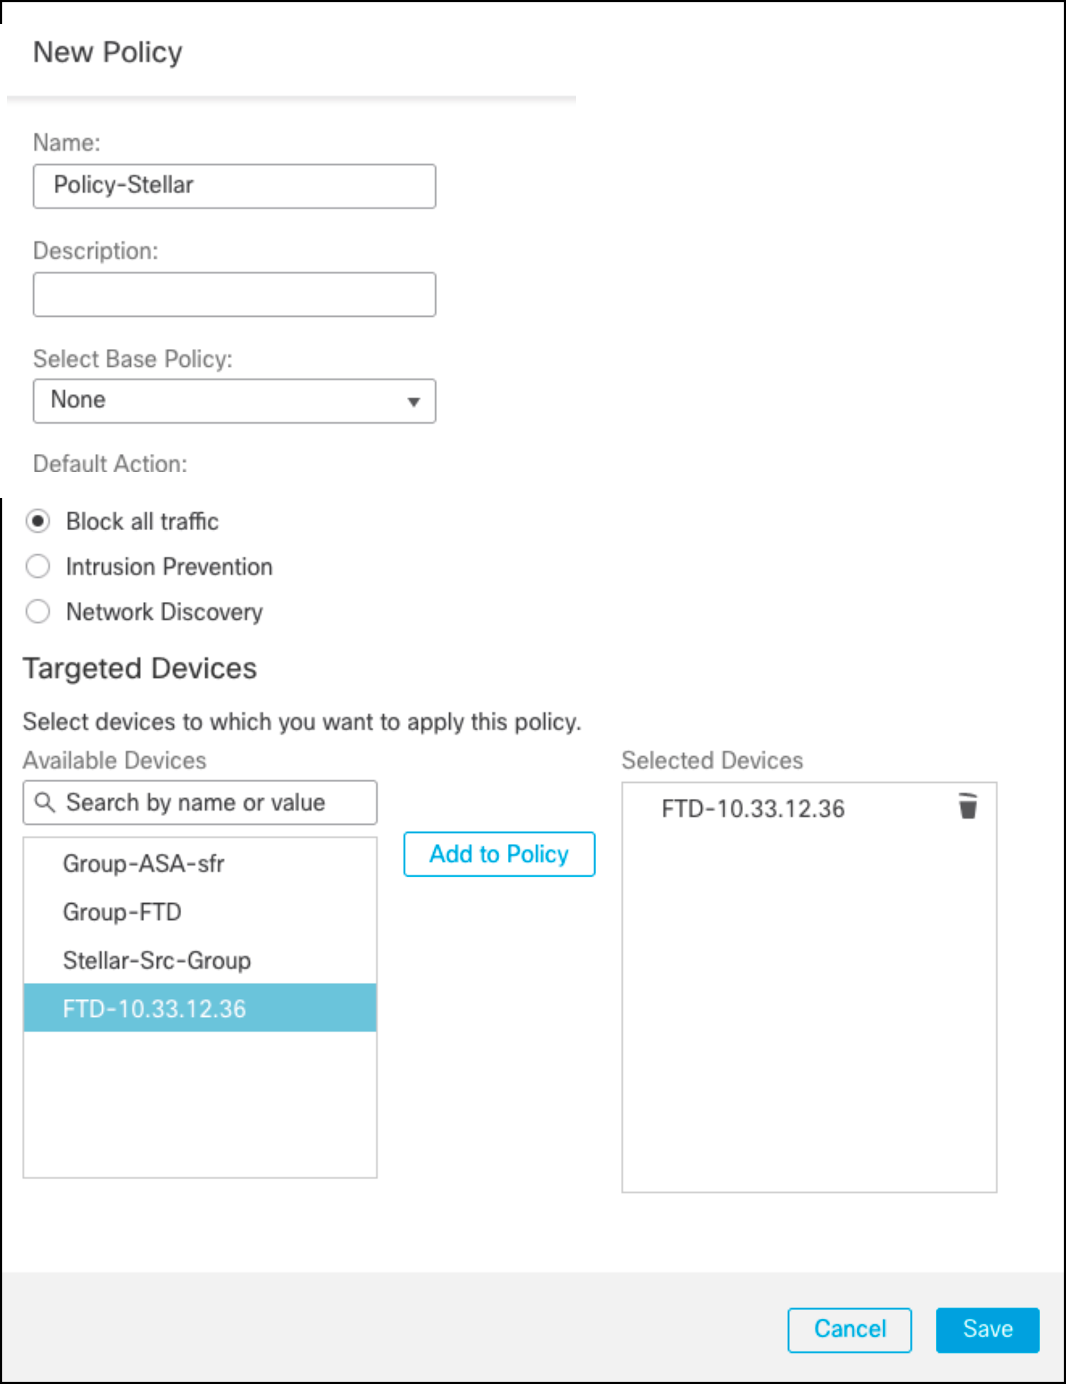Choose Intrusion Prevention as default action
The height and width of the screenshot is (1384, 1066).
pos(38,566)
